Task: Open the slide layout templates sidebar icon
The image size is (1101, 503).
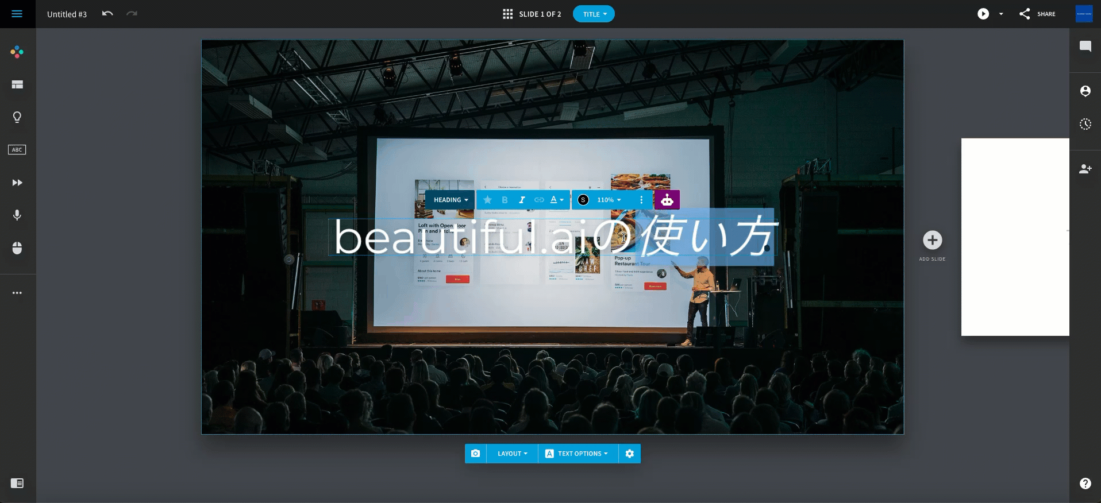Action: click(x=17, y=85)
